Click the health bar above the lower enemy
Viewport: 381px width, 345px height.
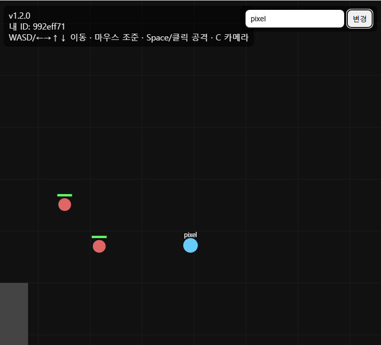click(99, 237)
